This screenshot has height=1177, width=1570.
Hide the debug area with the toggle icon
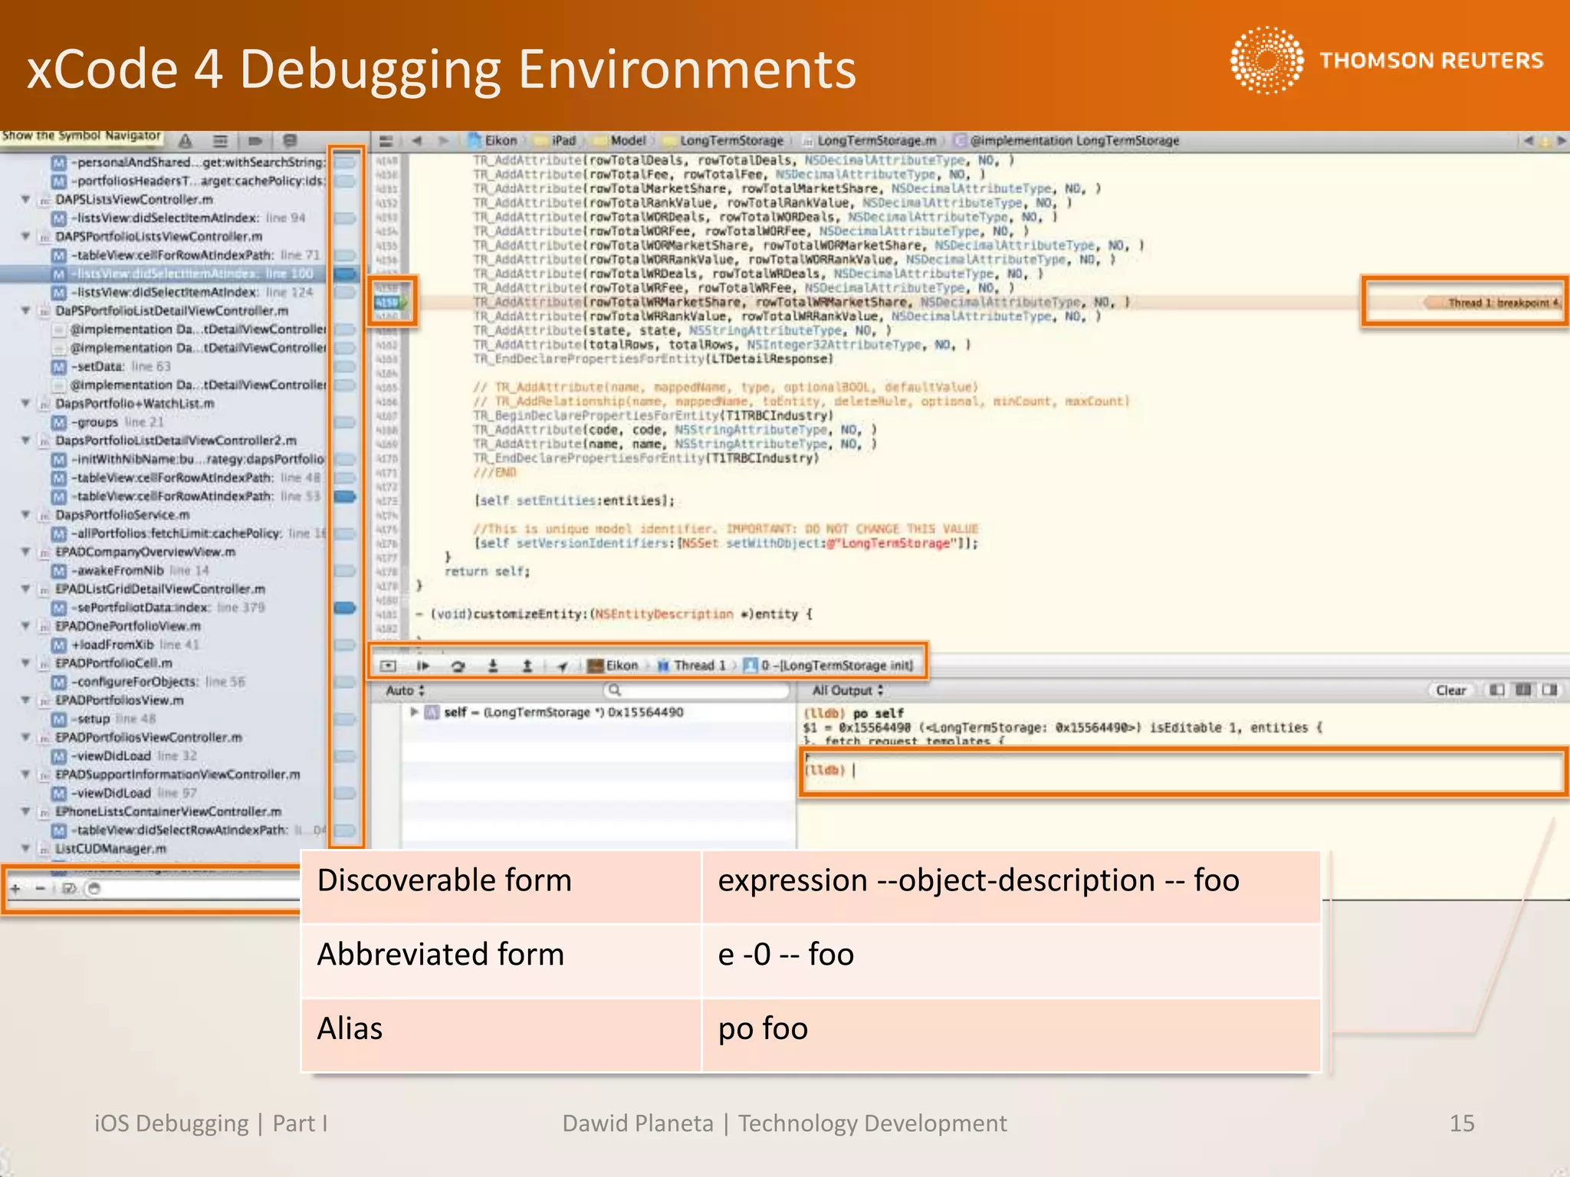(389, 666)
